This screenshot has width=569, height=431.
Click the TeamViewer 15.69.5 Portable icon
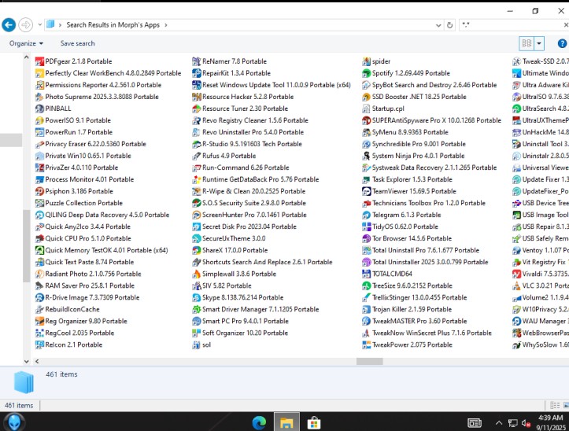(366, 191)
